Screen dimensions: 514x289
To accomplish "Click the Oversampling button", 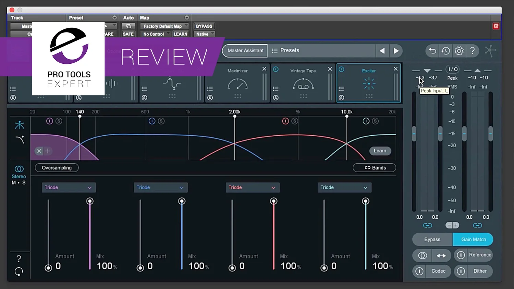I will 57,168.
